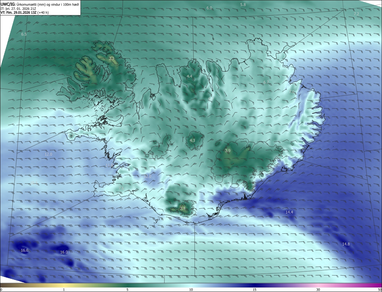The image size is (382, 292).
Task: Click the "50" tick on the color scale
Action: point(380,290)
